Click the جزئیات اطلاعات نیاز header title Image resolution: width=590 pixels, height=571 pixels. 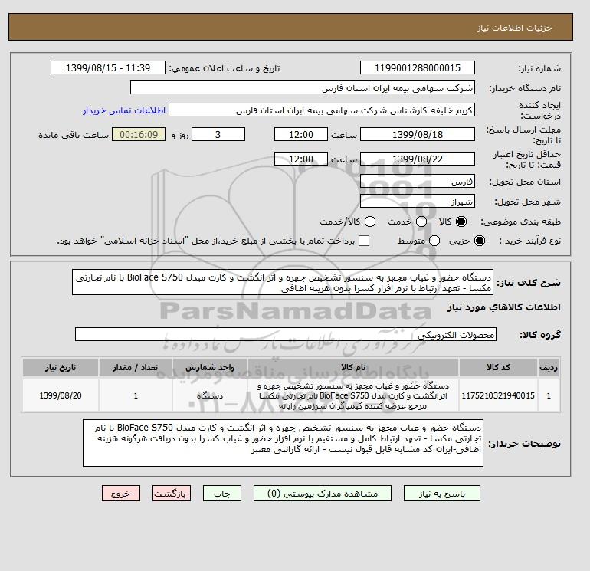point(514,28)
